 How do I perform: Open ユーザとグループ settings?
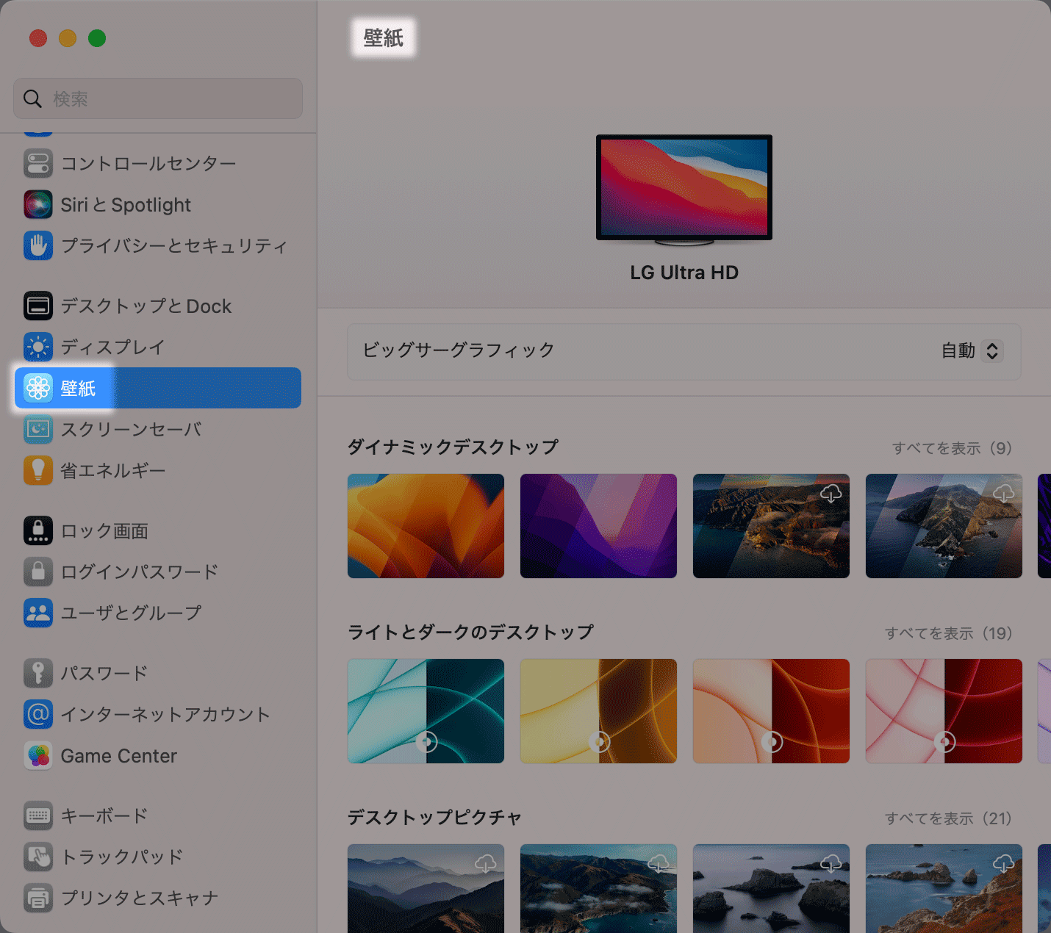coord(158,613)
